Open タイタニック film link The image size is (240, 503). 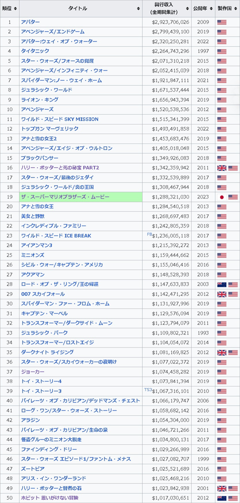coord(35,51)
